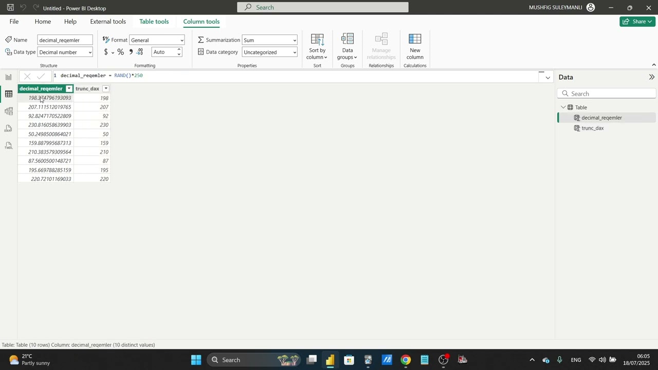Open the Model view sidebar icon

pos(9,111)
